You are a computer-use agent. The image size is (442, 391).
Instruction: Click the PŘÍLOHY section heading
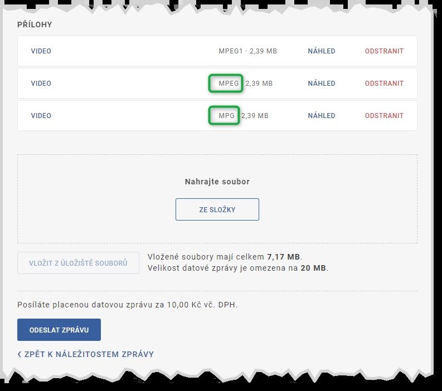pos(35,25)
